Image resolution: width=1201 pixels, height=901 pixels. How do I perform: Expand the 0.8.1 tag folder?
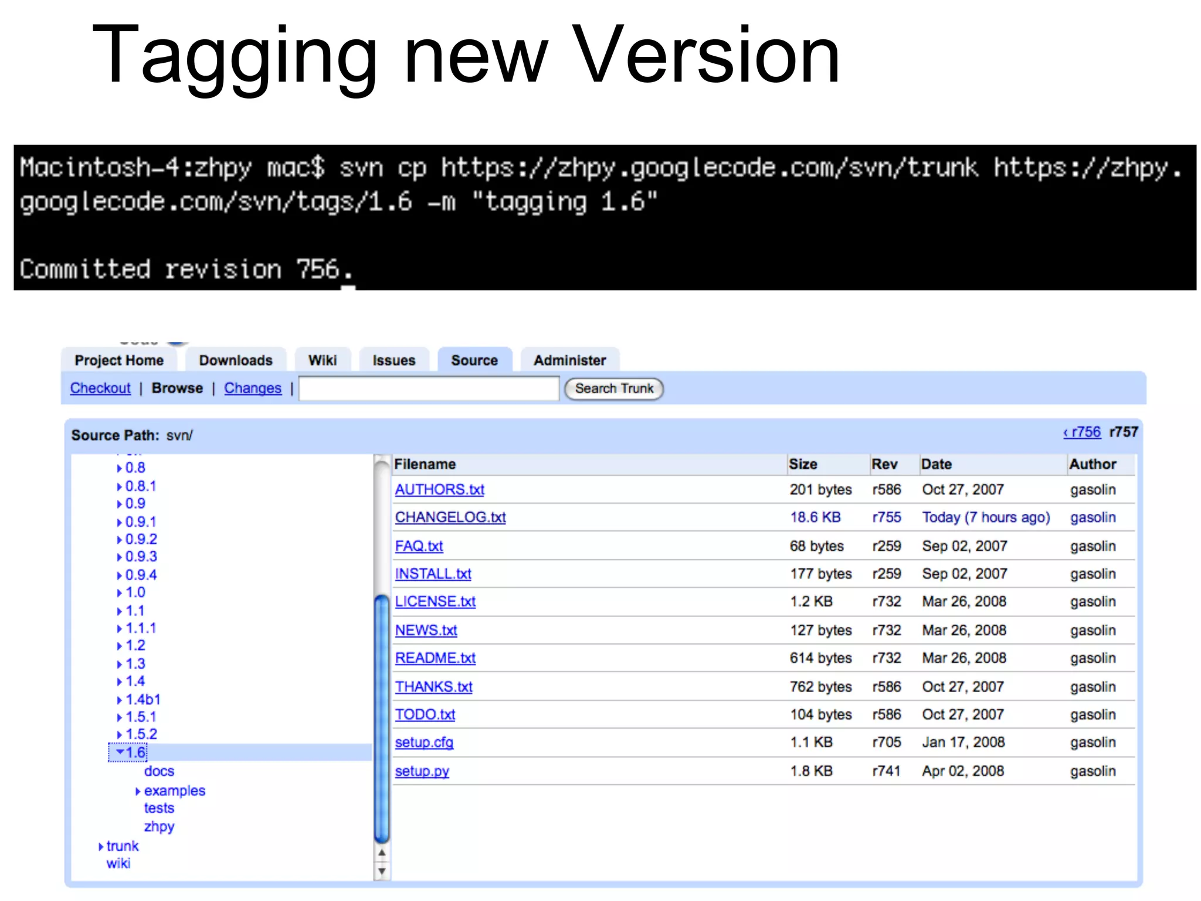pyautogui.click(x=120, y=486)
